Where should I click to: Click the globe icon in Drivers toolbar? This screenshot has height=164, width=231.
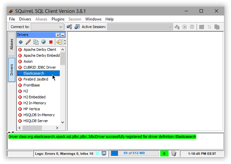[x=43, y=42]
